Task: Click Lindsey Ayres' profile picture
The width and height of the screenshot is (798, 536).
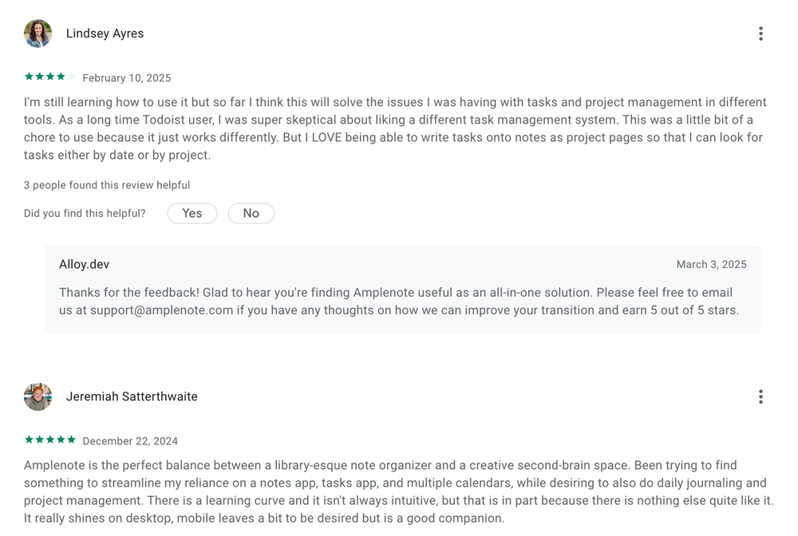Action: (x=38, y=33)
